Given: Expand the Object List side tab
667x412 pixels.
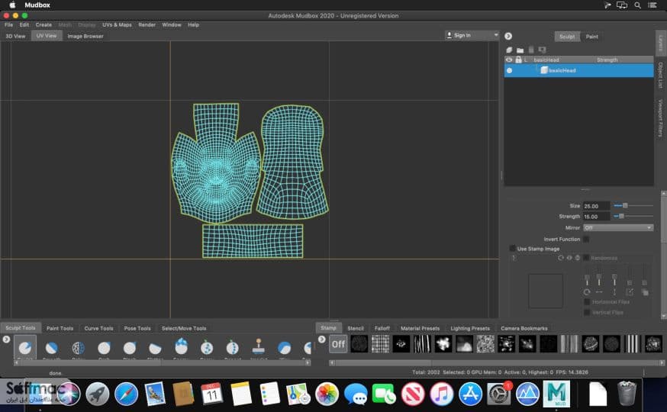Looking at the screenshot, I should (x=661, y=75).
